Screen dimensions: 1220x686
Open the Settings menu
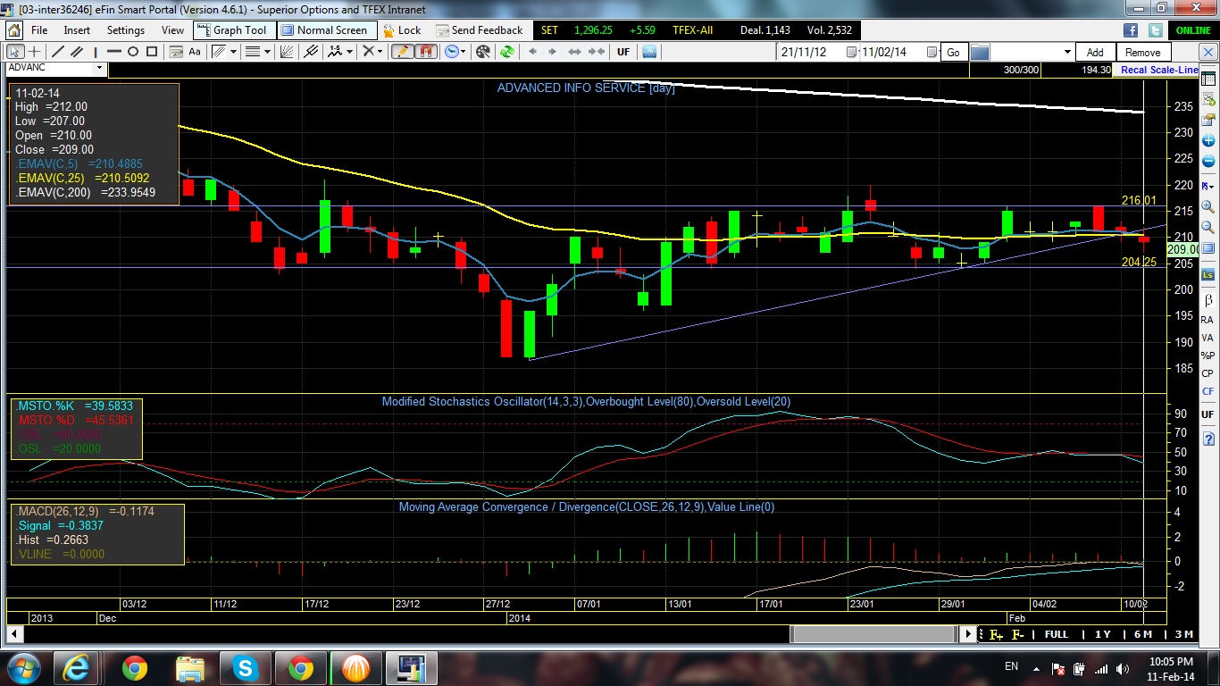[126, 29]
